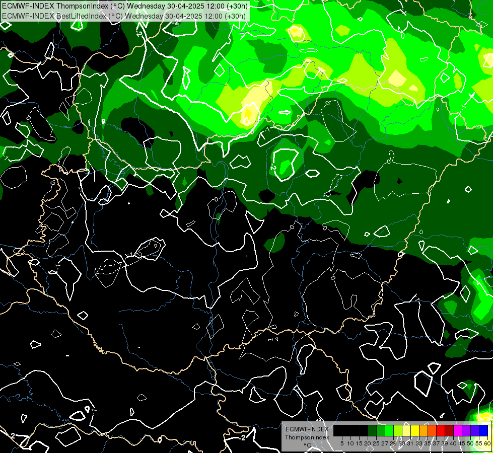
Task: Click the BestLiftedIndex title line at top
Action: [124, 16]
